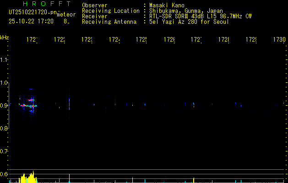Click the 0.7 frequency axis label
Screen dimensions: 288x183
pyautogui.click(x=4, y=151)
